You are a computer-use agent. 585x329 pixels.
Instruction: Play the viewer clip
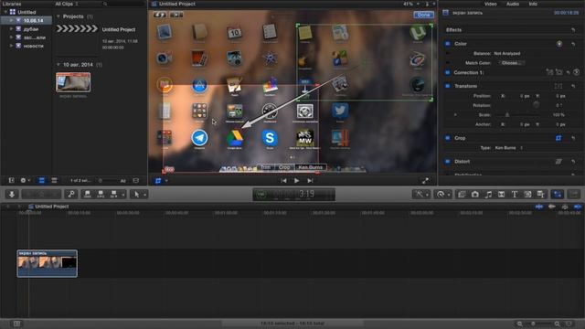pyautogui.click(x=296, y=181)
